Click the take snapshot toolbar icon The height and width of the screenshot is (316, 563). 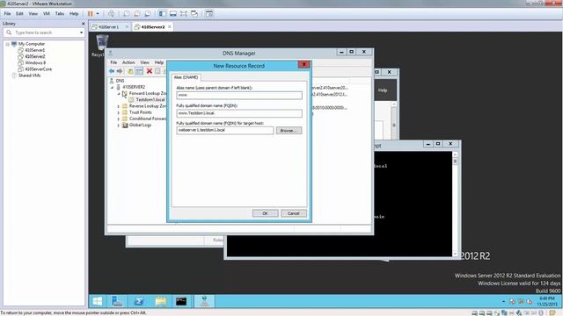tap(127, 14)
